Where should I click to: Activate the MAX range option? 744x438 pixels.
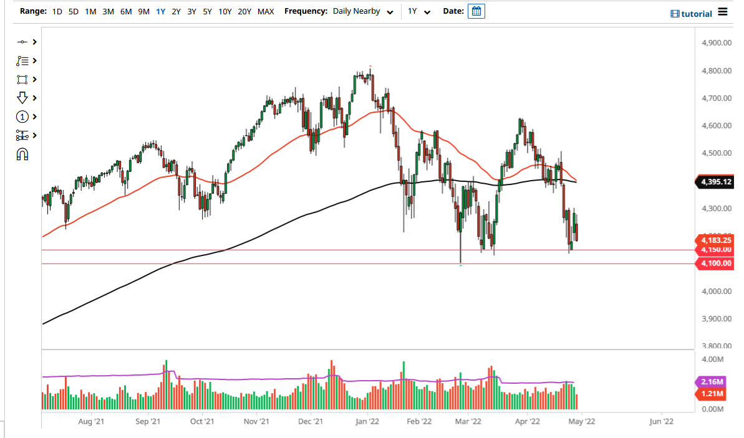(x=266, y=11)
